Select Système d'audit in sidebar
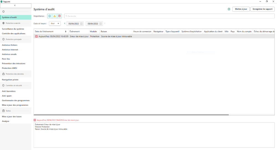277x150 pixels. (x=16, y=17)
